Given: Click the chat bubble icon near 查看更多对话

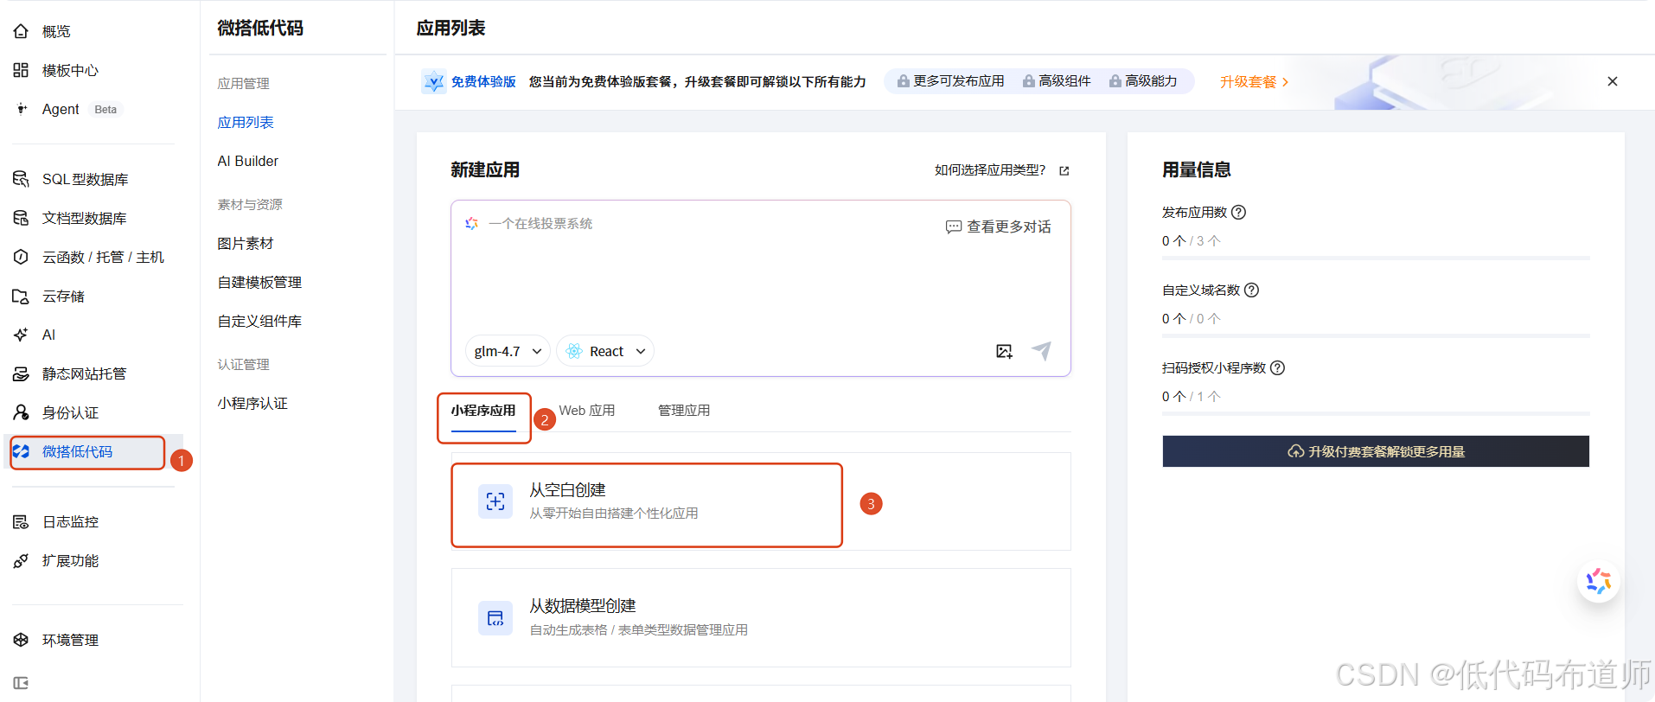Looking at the screenshot, I should [x=954, y=227].
